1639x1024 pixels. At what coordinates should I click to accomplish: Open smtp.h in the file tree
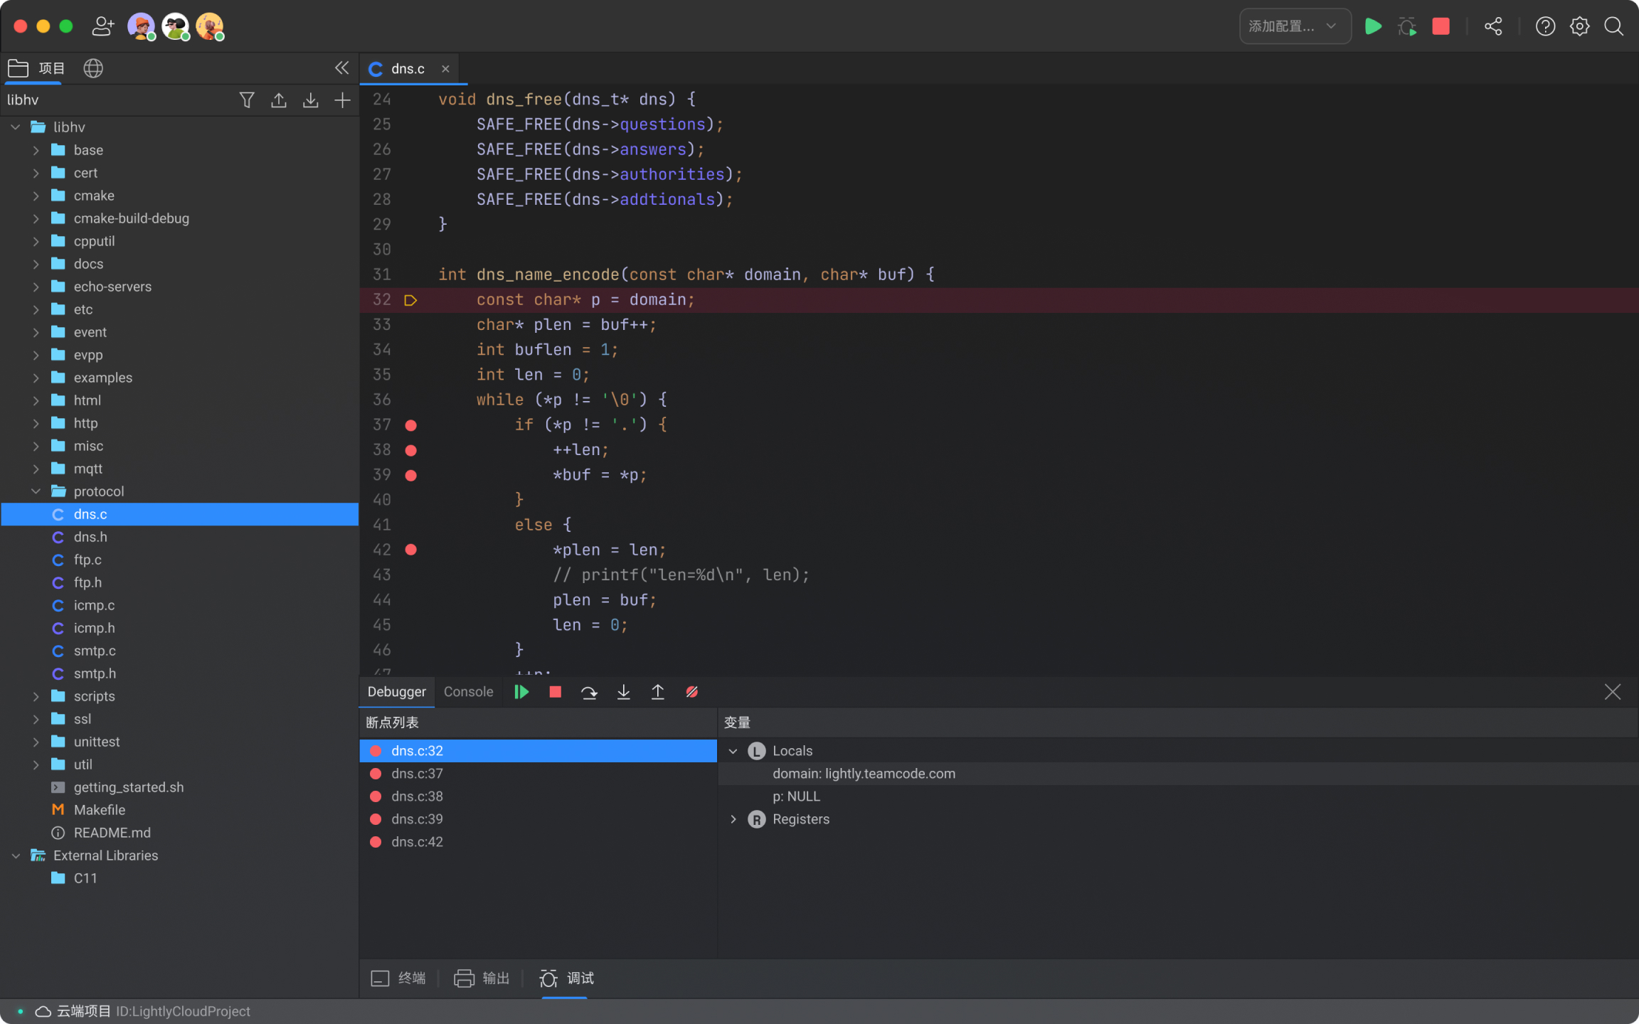pyautogui.click(x=179, y=673)
